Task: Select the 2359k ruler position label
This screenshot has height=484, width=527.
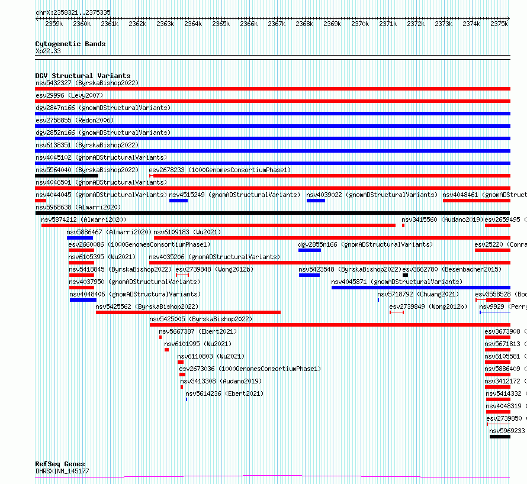Action: [54, 24]
